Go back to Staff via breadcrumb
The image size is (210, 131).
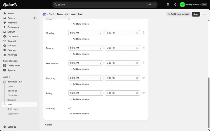pos(51,14)
